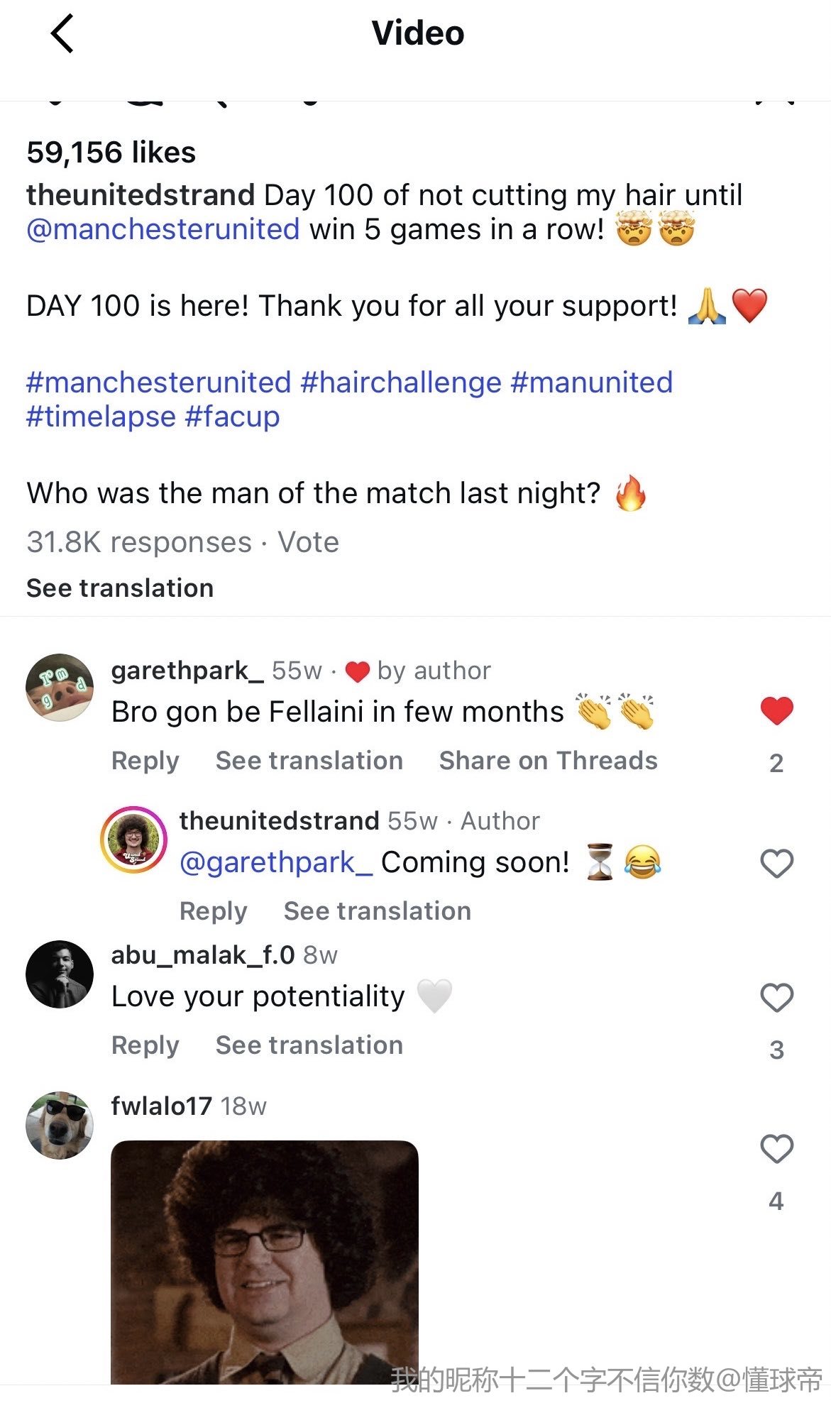Show translation of theunitedstrand's reply
The image size is (831, 1403).
pos(377,911)
